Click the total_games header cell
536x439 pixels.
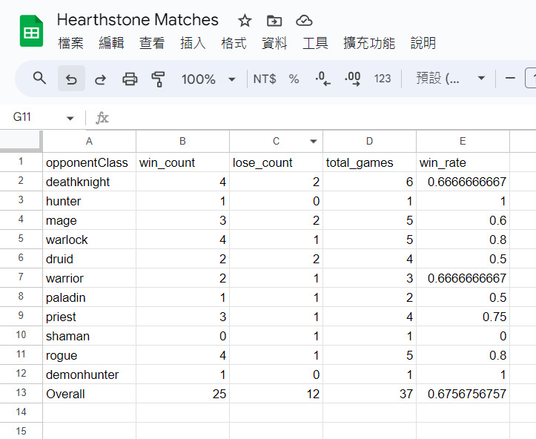pyautogui.click(x=369, y=162)
